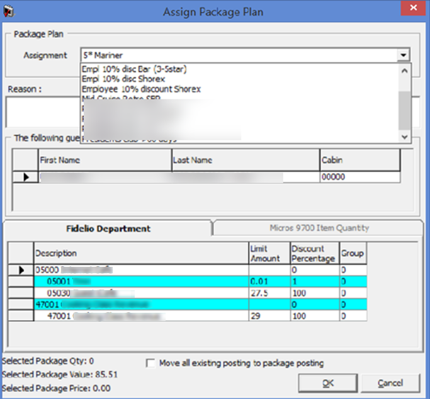The height and width of the screenshot is (399, 430).
Task: Select Empl 10% disc Shorex option
Action: coord(123,79)
